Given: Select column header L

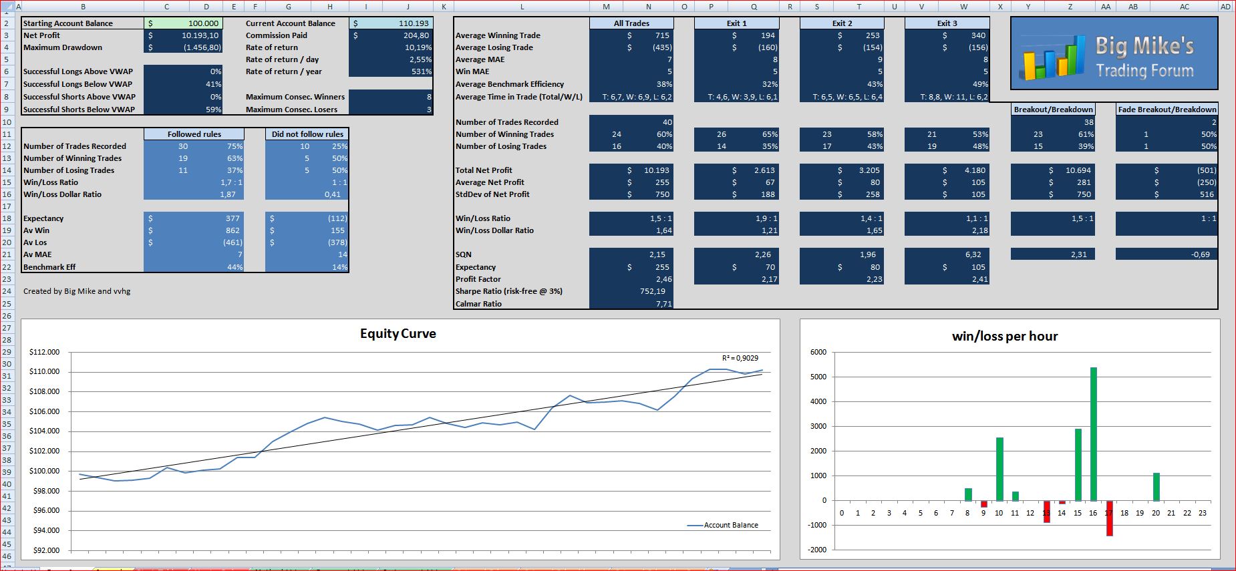Looking at the screenshot, I should point(521,7).
